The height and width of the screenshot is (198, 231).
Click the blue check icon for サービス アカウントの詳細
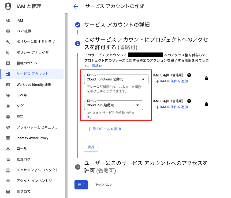pos(78,25)
